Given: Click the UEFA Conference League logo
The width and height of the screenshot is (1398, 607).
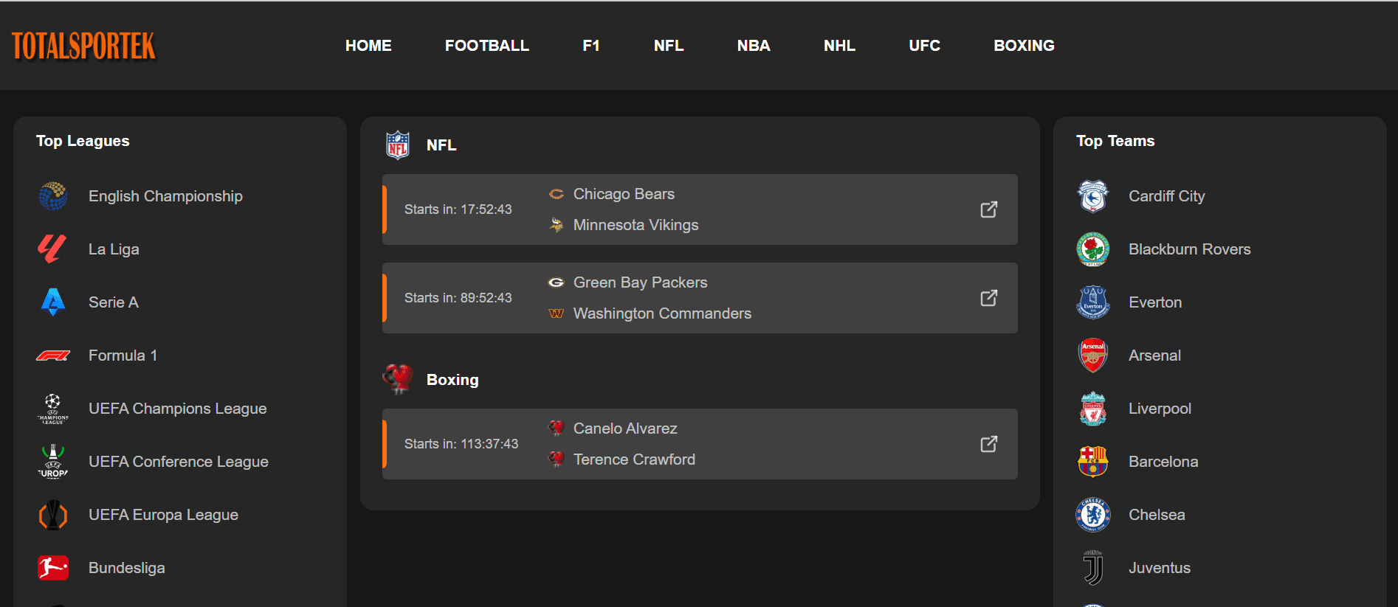Looking at the screenshot, I should tap(53, 462).
